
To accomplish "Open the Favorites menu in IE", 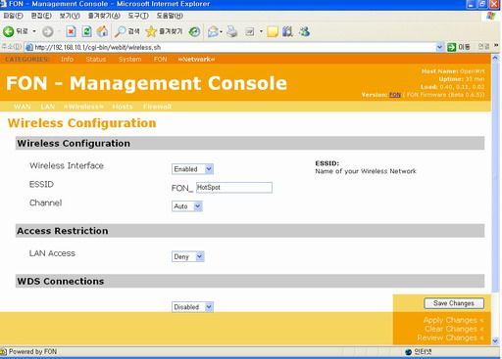I will (104, 16).
